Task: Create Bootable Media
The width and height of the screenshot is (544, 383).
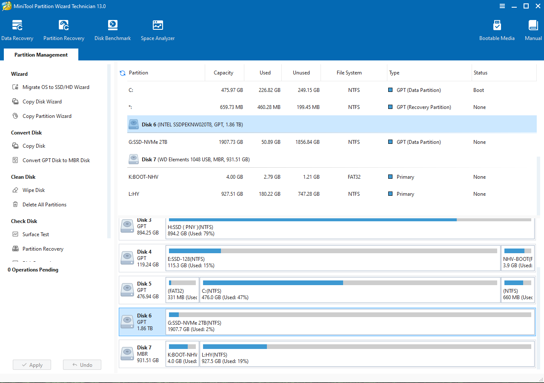Action: 497,31
